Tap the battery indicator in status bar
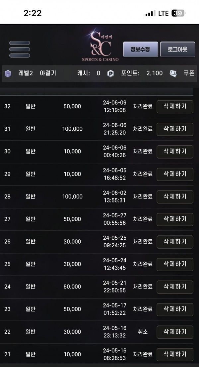The image size is (199, 367). point(178,13)
